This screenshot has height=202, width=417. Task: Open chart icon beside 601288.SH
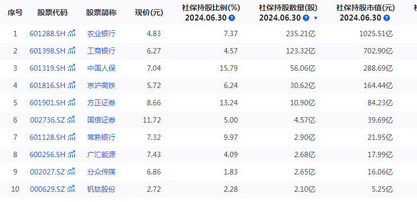point(71,33)
